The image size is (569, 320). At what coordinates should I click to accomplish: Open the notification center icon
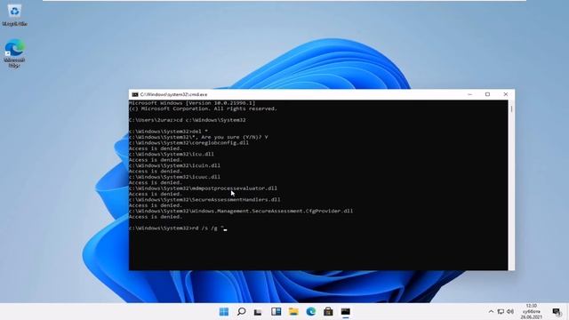(x=557, y=311)
